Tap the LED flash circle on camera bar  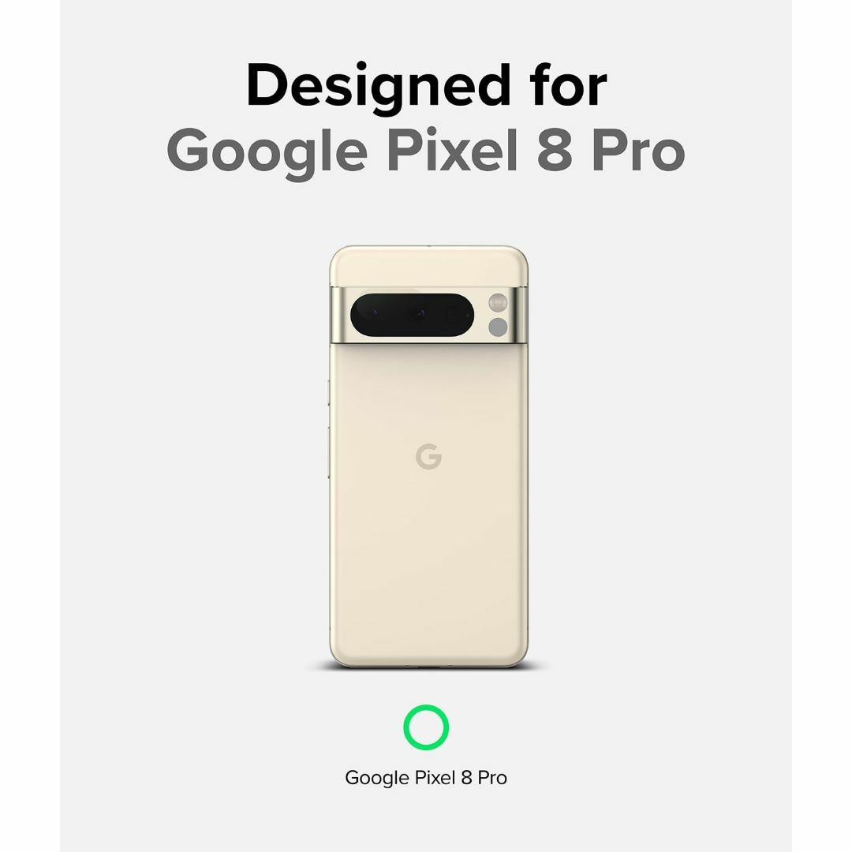498,303
